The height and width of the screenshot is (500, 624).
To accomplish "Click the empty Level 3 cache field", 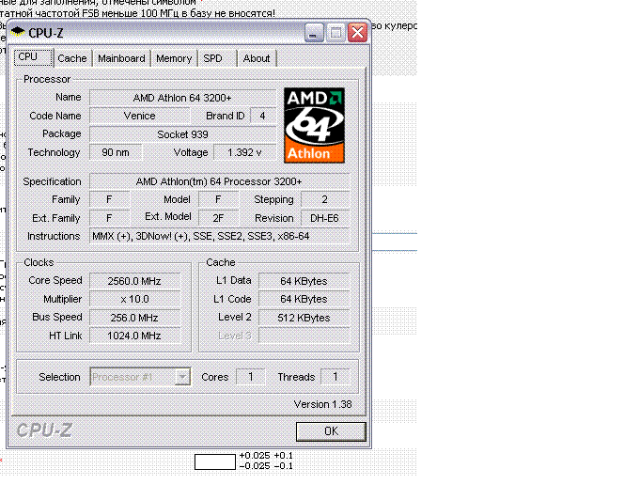I will pos(304,336).
